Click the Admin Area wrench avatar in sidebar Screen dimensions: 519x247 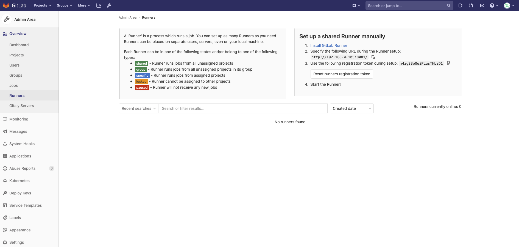pyautogui.click(x=7, y=19)
